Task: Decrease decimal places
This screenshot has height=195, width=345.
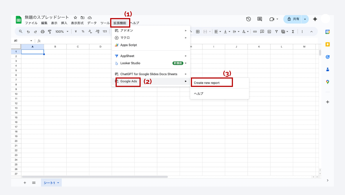Action: pyautogui.click(x=90, y=32)
